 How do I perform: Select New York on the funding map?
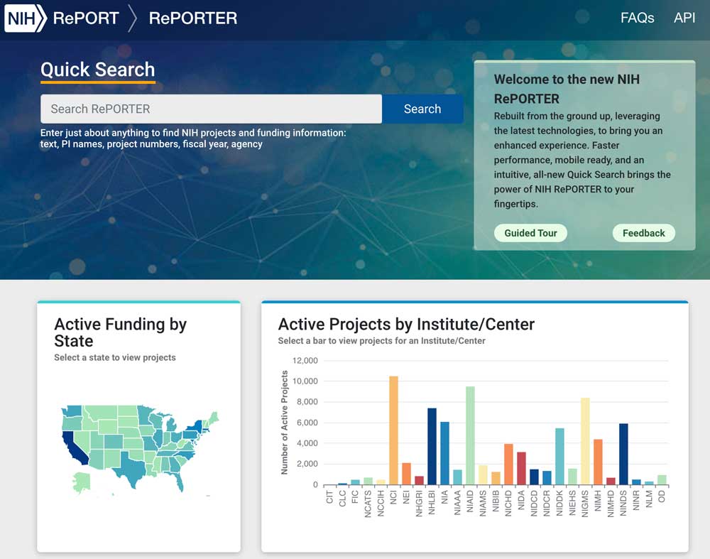click(x=195, y=427)
